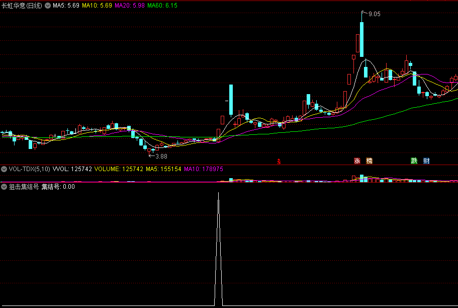Select the 狙击集结号 indicator name
The height and width of the screenshot is (308, 458).
(24, 187)
